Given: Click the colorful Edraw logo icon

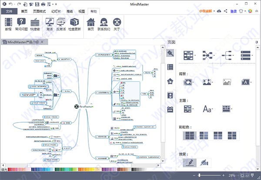Looking at the screenshot, I should tap(250, 11).
